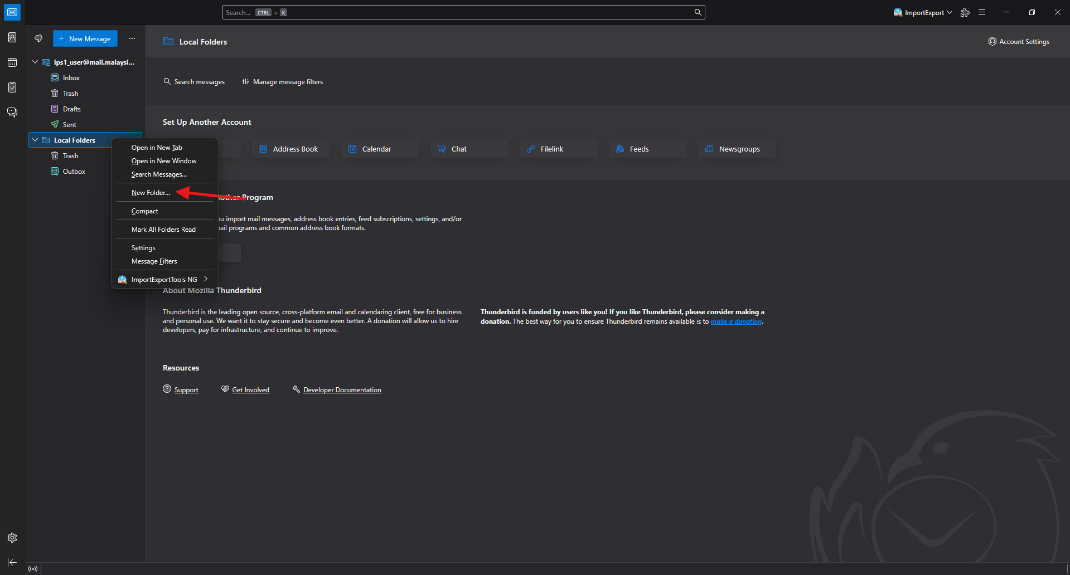Image resolution: width=1070 pixels, height=575 pixels.
Task: Open the Chat space icon in the sidebar
Action: tap(12, 113)
